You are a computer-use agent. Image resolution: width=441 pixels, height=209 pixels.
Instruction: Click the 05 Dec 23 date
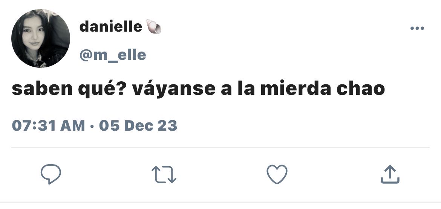(138, 125)
